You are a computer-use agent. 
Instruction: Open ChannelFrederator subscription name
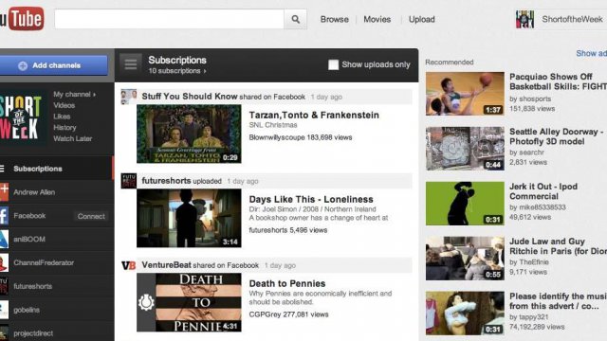[x=44, y=263]
